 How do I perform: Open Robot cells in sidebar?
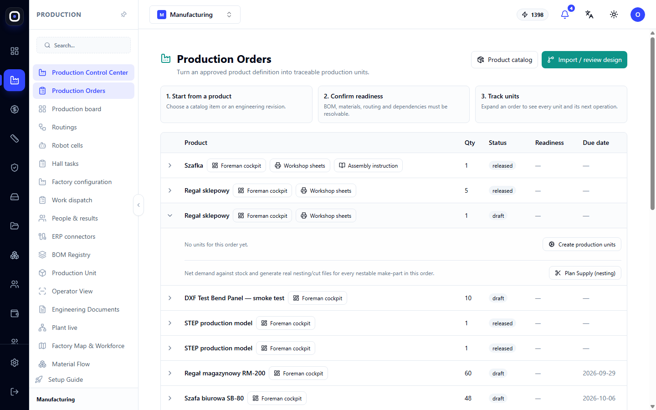(x=83, y=145)
